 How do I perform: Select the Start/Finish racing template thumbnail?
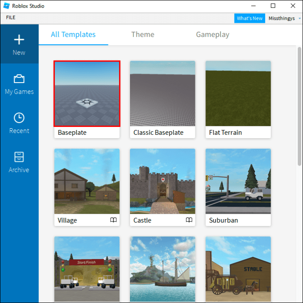click(87, 269)
